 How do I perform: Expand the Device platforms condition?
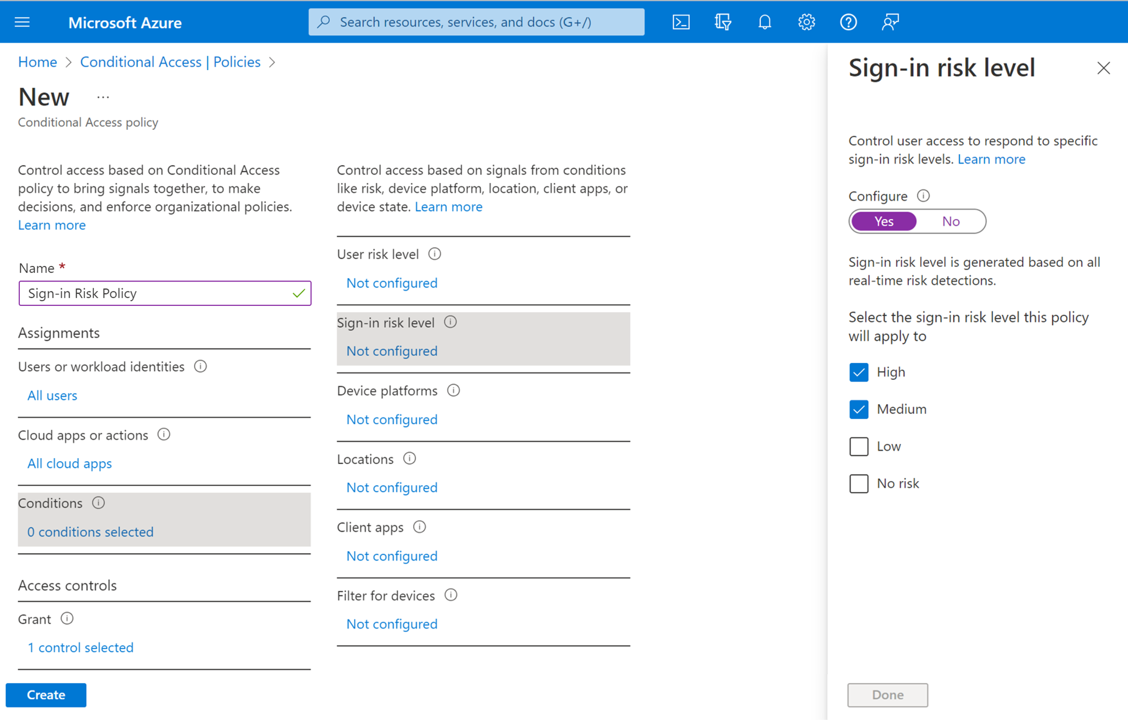click(x=392, y=419)
